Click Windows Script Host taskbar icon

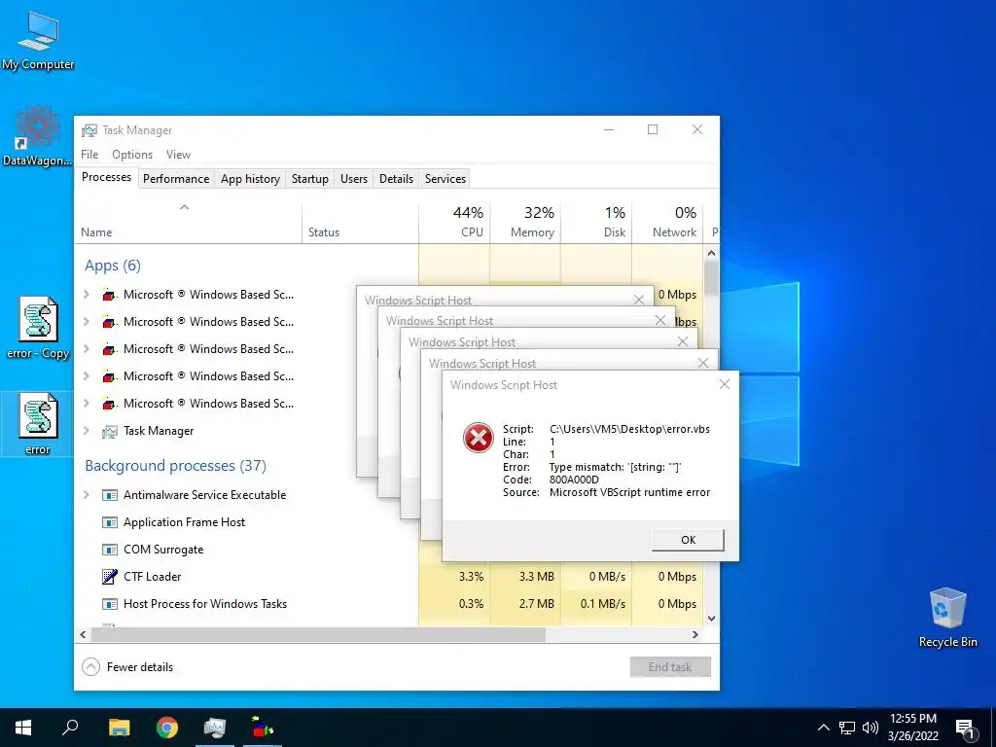(263, 728)
